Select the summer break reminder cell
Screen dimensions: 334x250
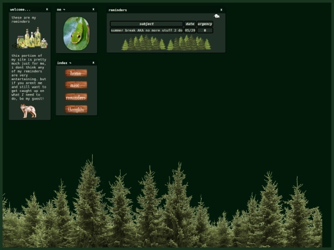point(147,30)
